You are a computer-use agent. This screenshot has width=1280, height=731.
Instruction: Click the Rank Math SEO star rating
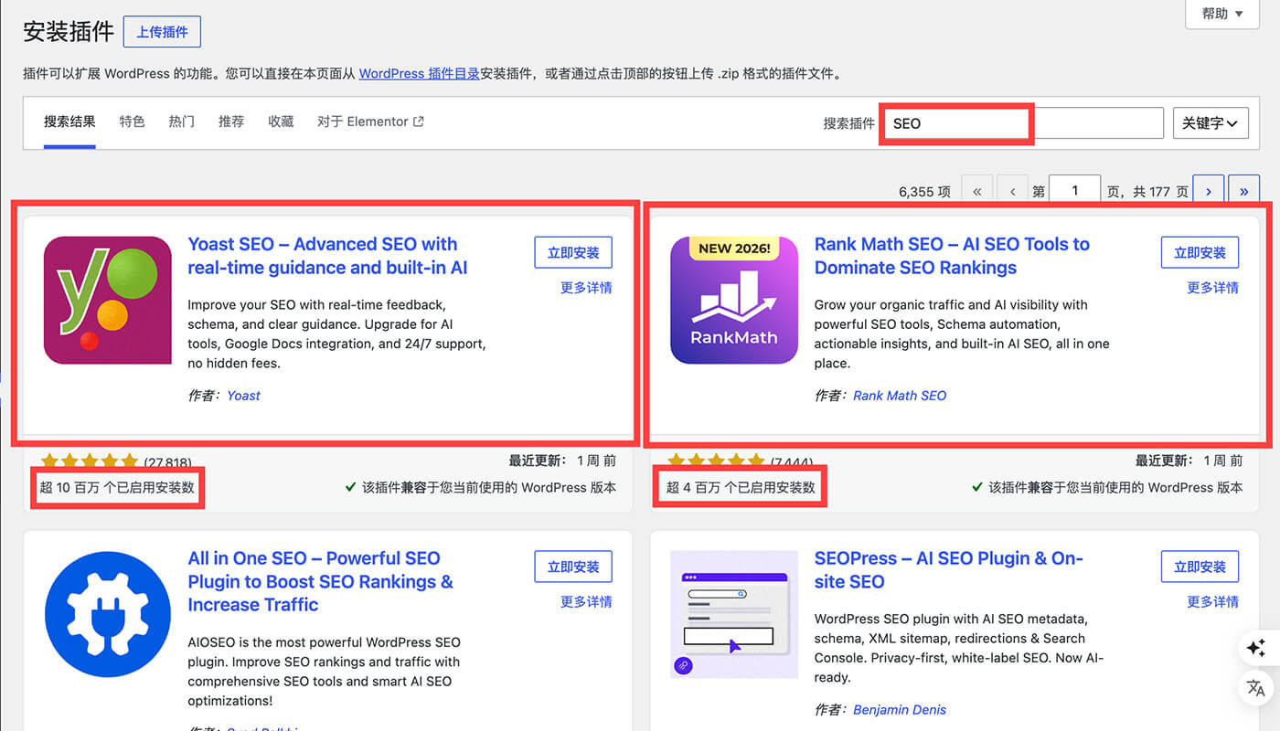click(x=716, y=460)
